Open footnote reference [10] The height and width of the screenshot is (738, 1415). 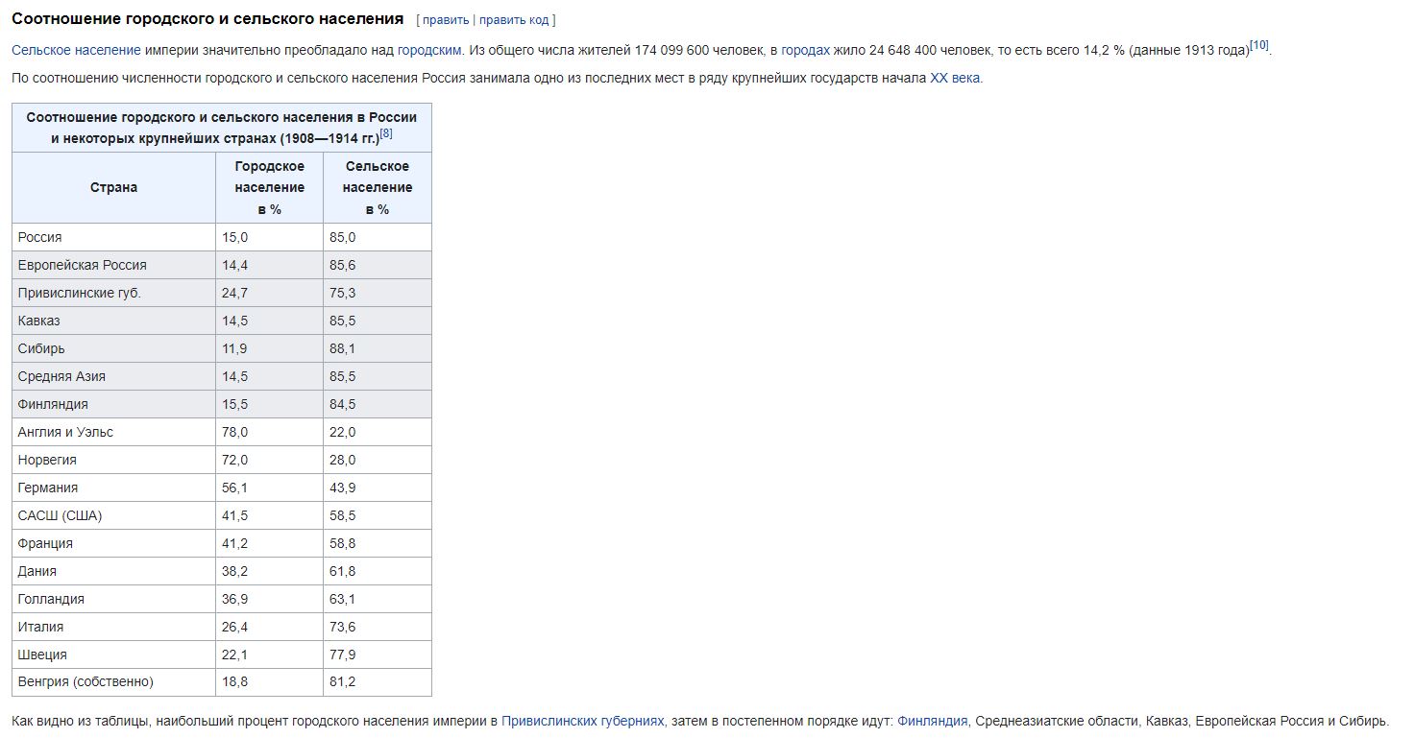(1259, 45)
